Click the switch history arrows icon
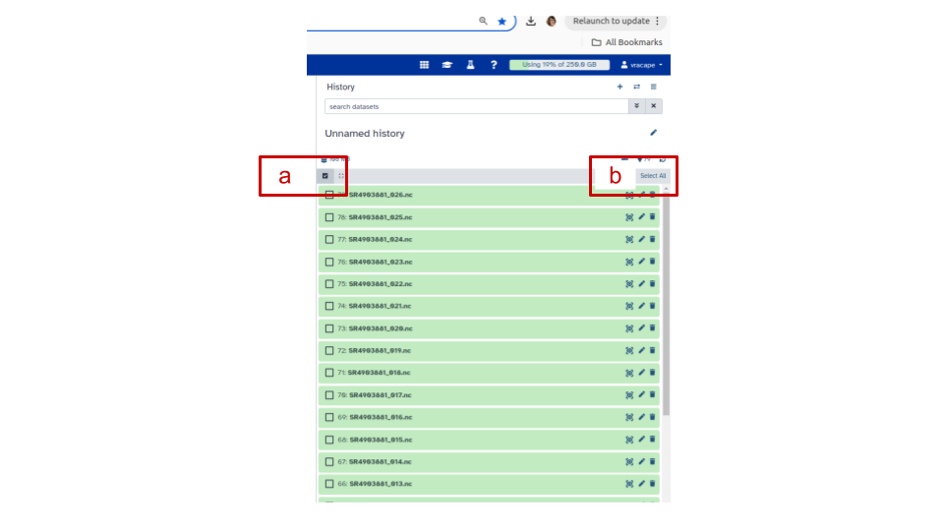This screenshot has height=531, width=944. 636,87
